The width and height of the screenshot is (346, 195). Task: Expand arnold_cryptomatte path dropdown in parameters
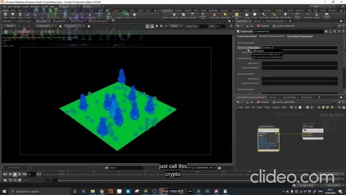coord(334,26)
